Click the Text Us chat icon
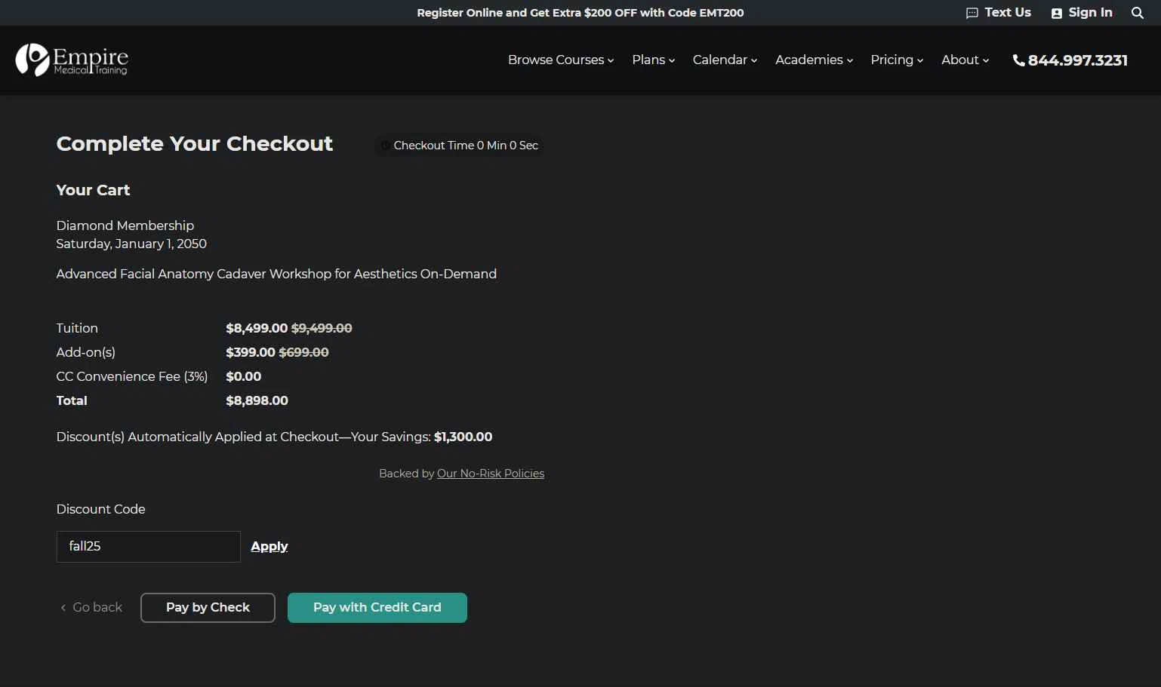Viewport: 1161px width, 687px height. click(x=972, y=13)
